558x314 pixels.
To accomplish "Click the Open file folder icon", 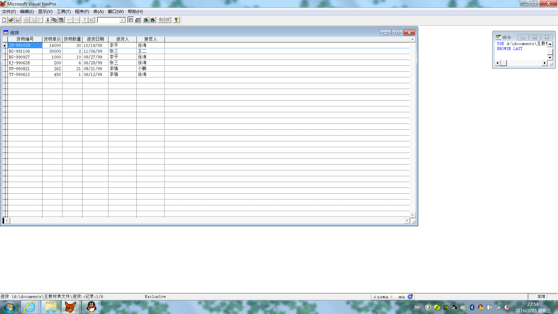I will (11, 20).
